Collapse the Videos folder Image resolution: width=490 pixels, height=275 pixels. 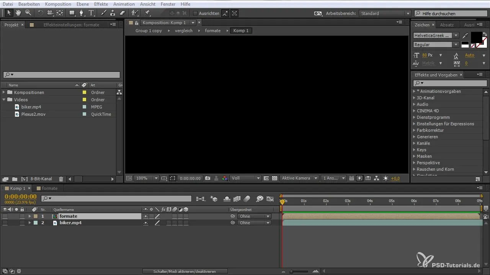coord(4,100)
